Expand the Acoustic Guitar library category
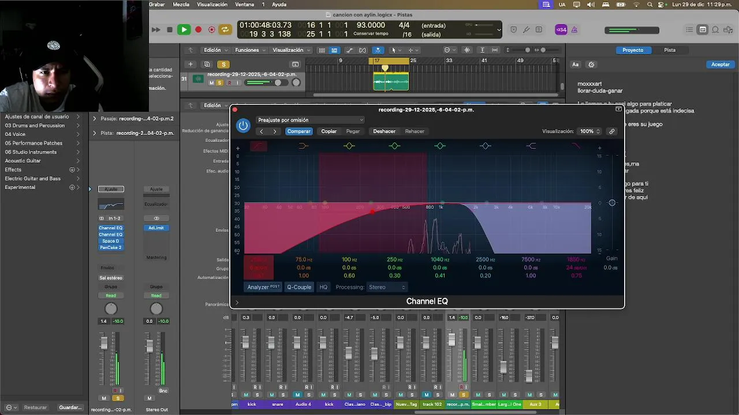The height and width of the screenshot is (415, 739). [42, 161]
